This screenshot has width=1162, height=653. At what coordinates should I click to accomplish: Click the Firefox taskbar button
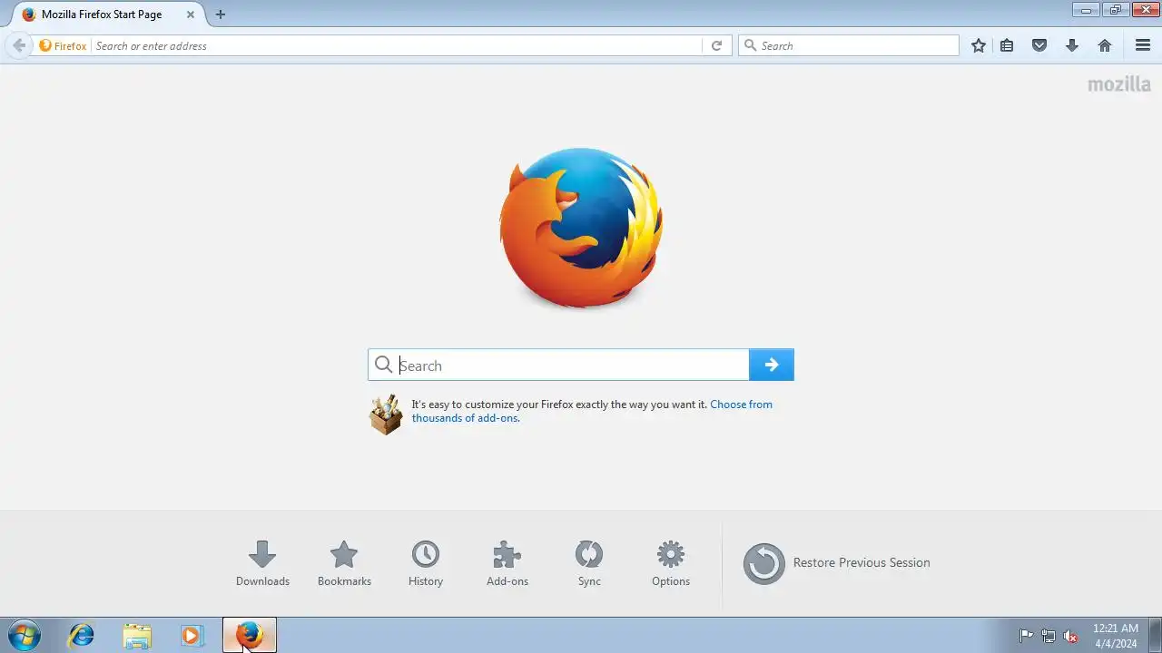click(250, 635)
